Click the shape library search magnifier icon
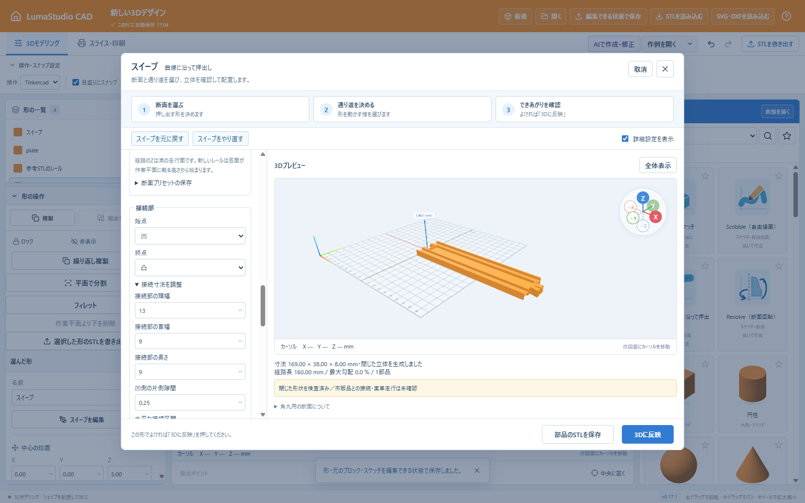Viewport: 805px width, 503px height. click(x=768, y=136)
